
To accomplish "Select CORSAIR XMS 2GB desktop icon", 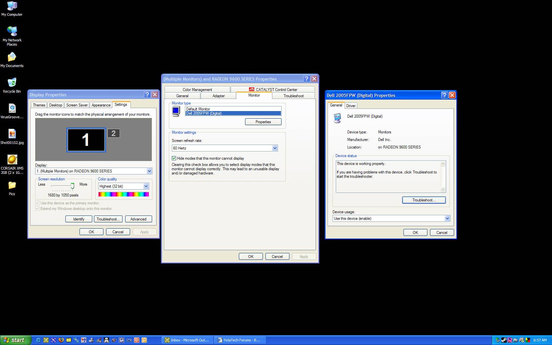I will point(12,164).
